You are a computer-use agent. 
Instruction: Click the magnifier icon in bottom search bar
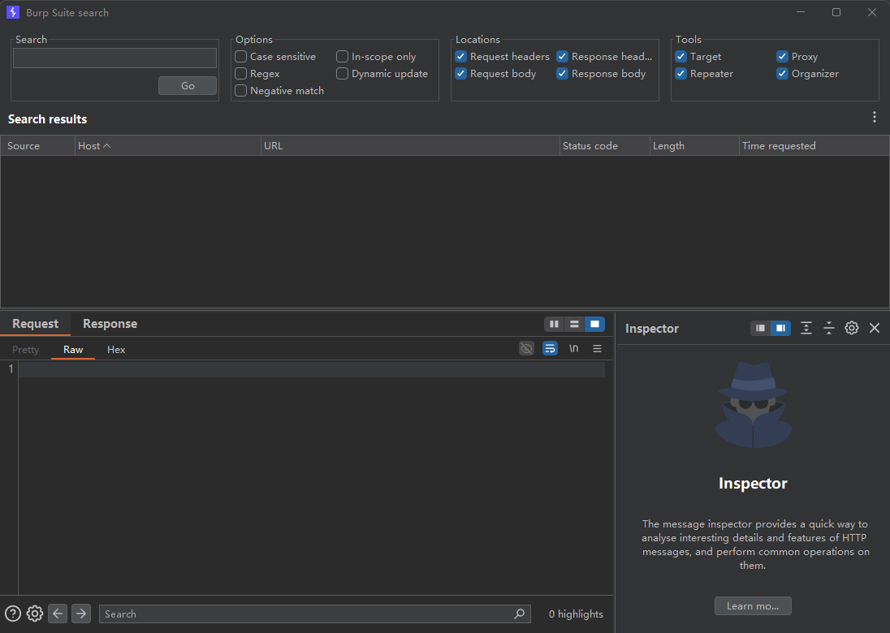[x=519, y=614]
